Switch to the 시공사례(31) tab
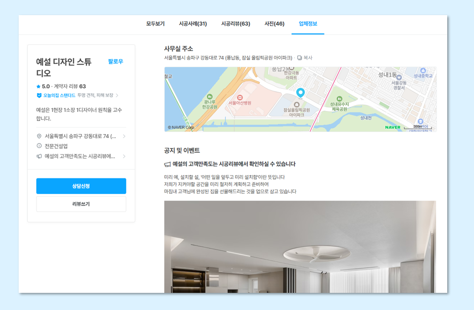The image size is (474, 310). pyautogui.click(x=193, y=24)
